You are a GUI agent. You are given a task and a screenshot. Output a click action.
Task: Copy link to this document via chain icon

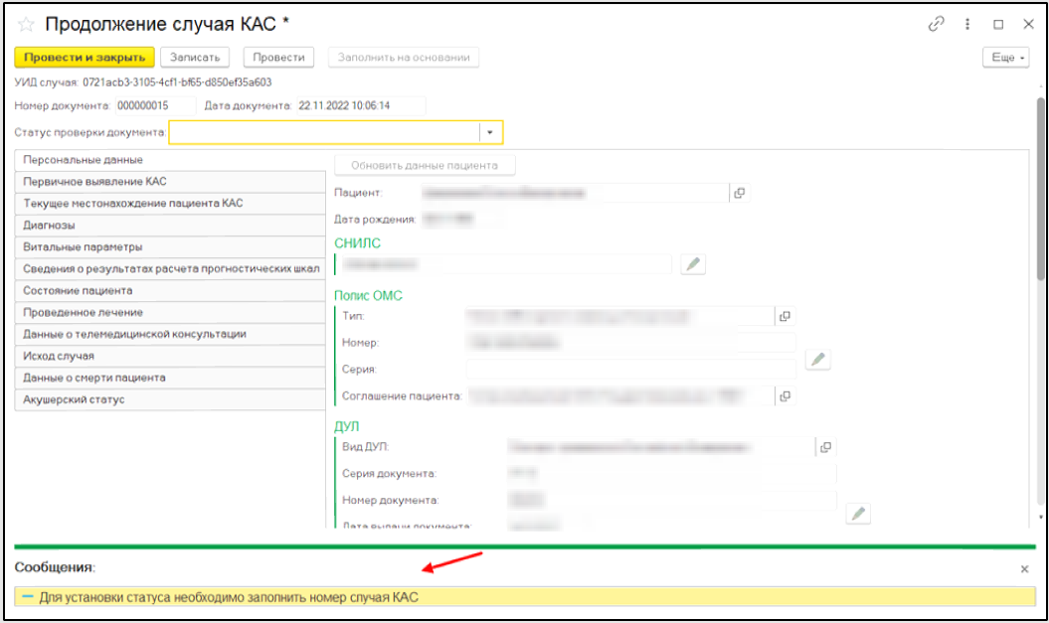pos(936,25)
